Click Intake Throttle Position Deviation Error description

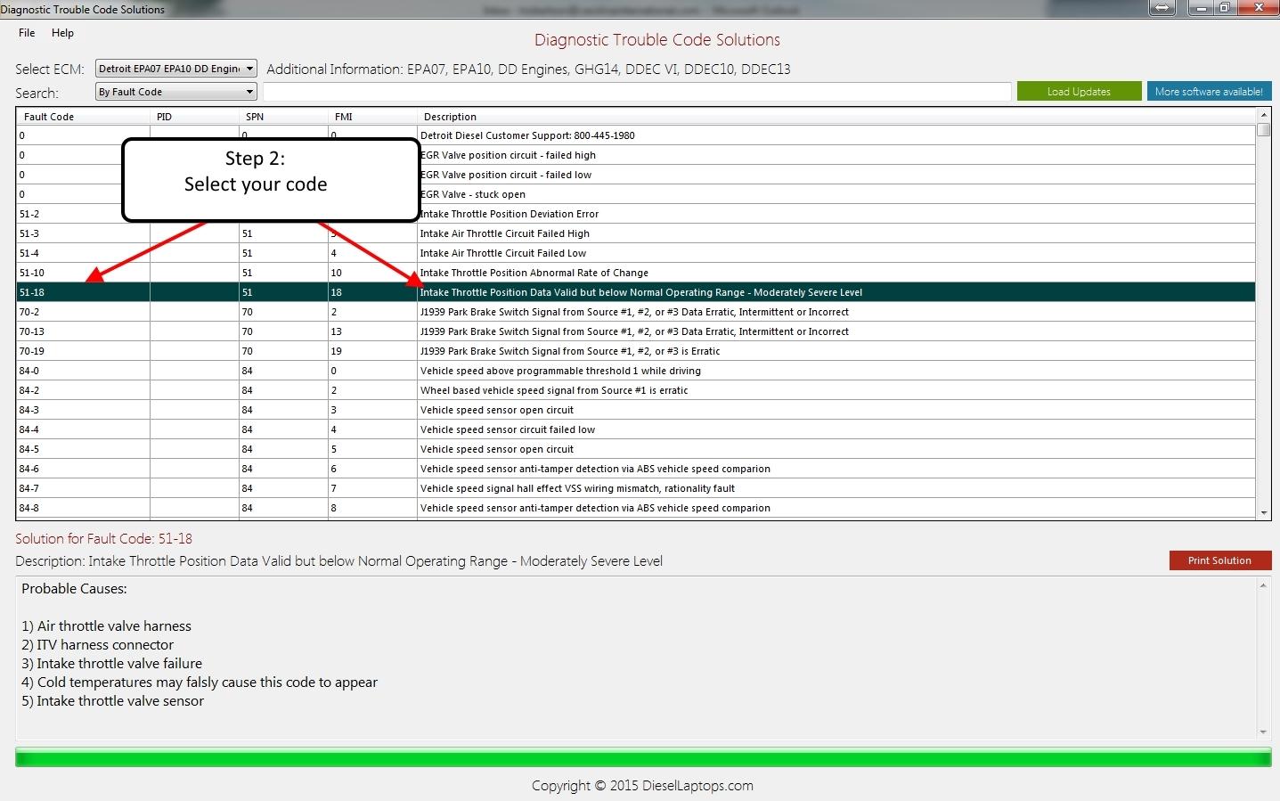[x=510, y=214]
